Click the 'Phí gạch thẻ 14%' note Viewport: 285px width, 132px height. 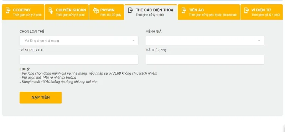pos(48,78)
